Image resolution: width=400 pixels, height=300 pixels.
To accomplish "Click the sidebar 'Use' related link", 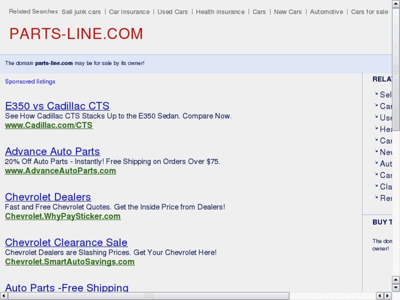I will click(386, 118).
